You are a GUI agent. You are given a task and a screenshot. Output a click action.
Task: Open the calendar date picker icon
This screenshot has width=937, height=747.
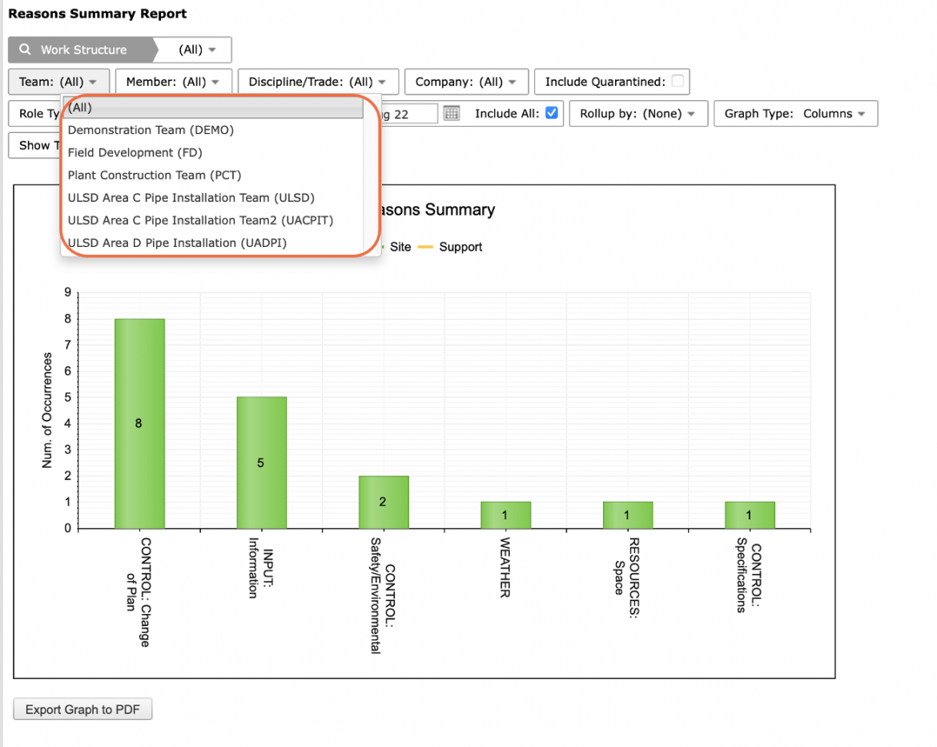[x=452, y=113]
